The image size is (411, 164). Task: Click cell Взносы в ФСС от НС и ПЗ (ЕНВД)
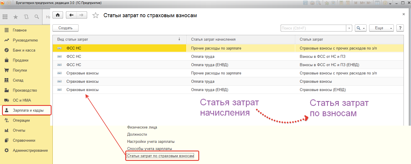349,65
